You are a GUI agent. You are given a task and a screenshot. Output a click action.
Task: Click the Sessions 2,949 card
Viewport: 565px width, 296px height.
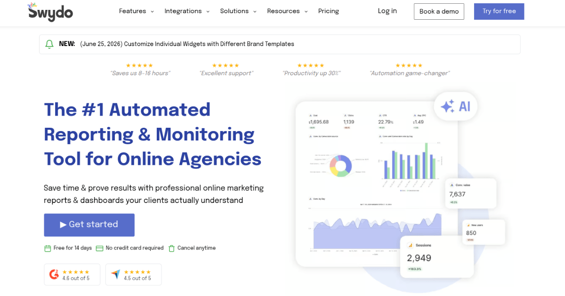pyautogui.click(x=437, y=257)
